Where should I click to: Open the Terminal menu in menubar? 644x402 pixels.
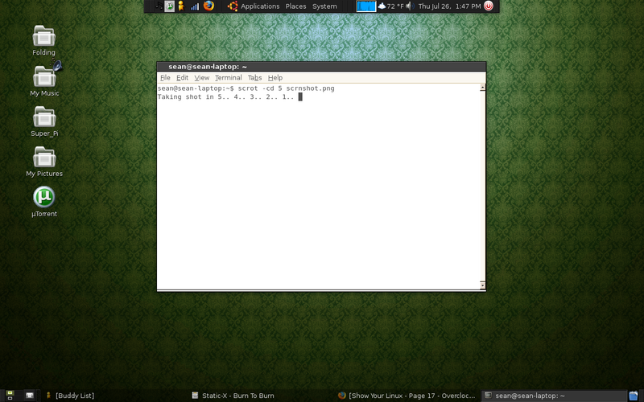point(229,77)
